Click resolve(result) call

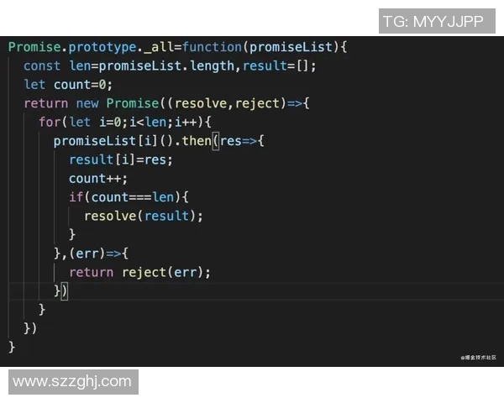(144, 216)
